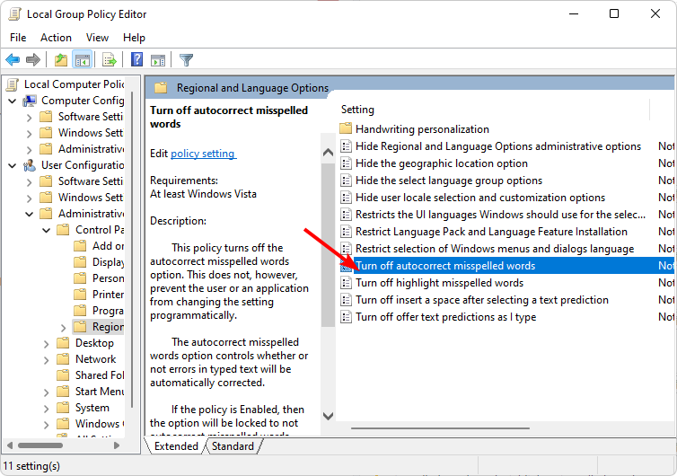This screenshot has width=677, height=476.
Task: Click policy icon beside Hide the geographic location option
Action: point(346,163)
